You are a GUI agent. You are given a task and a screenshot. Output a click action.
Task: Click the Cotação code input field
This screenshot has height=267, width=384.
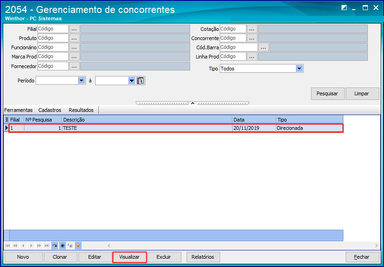233,29
